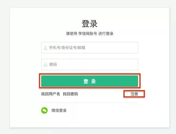This screenshot has height=134, width=176.
Task: Click the padlock icon in password field
Action: 45,65
